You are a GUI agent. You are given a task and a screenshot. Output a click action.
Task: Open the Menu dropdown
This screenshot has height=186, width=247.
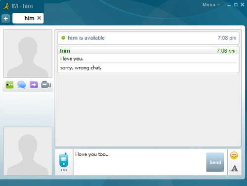click(x=211, y=5)
